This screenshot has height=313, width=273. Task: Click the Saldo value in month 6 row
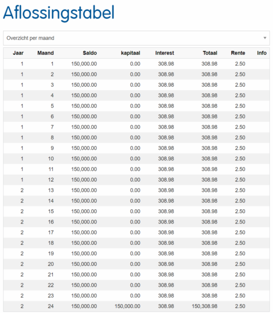(84, 116)
